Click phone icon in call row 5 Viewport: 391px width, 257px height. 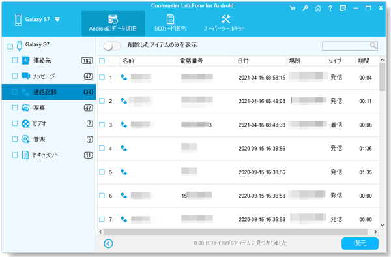[x=124, y=172]
